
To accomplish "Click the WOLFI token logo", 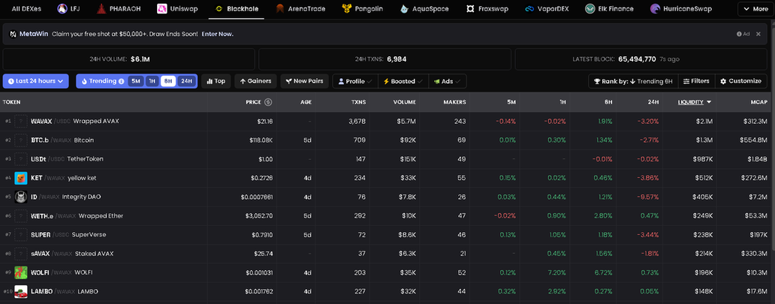I will pos(21,272).
